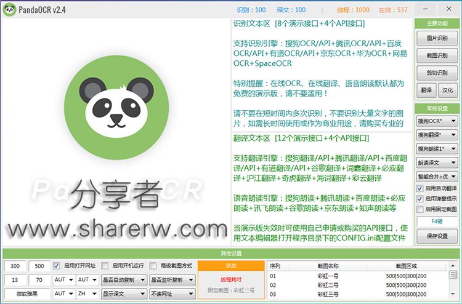Select table row 03 彩虹三号
This screenshot has height=304, width=462.
click(357, 294)
